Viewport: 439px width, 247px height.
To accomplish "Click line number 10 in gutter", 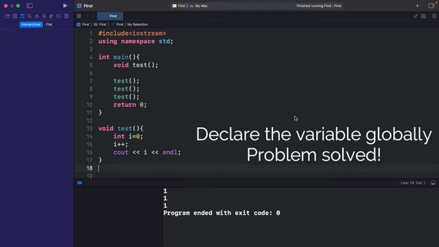I will 89,104.
